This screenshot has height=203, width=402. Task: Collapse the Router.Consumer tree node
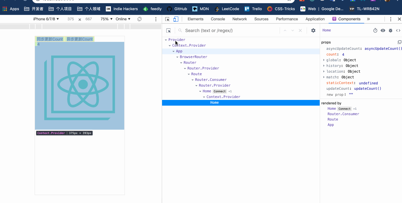(193, 80)
